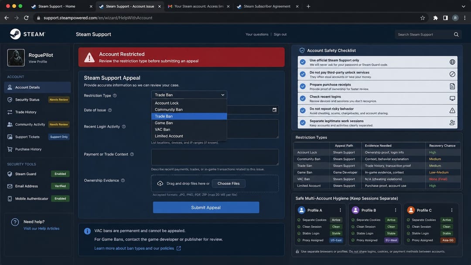
Task: Bookmark this page with the star icon
Action: (x=422, y=18)
